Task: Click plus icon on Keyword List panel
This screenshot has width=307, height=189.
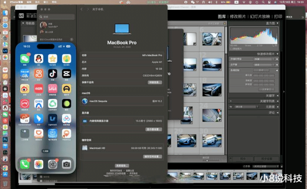Action: 231,101
